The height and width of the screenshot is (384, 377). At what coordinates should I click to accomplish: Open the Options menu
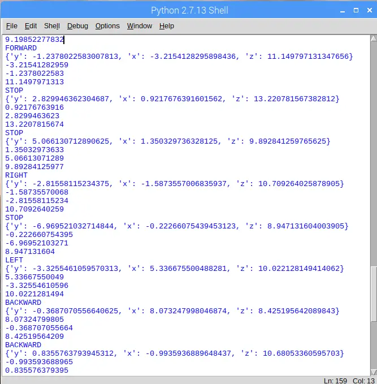pos(107,26)
